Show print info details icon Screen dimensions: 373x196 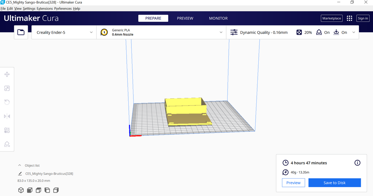point(357,163)
